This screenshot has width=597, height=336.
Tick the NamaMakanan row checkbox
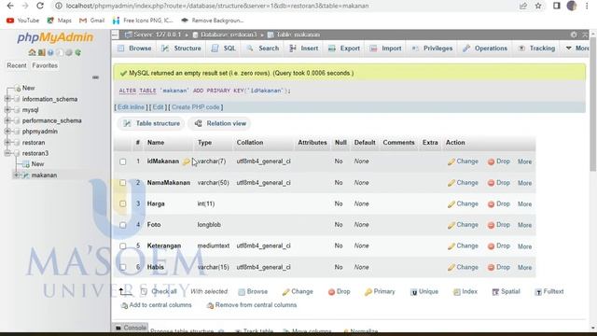coord(122,183)
